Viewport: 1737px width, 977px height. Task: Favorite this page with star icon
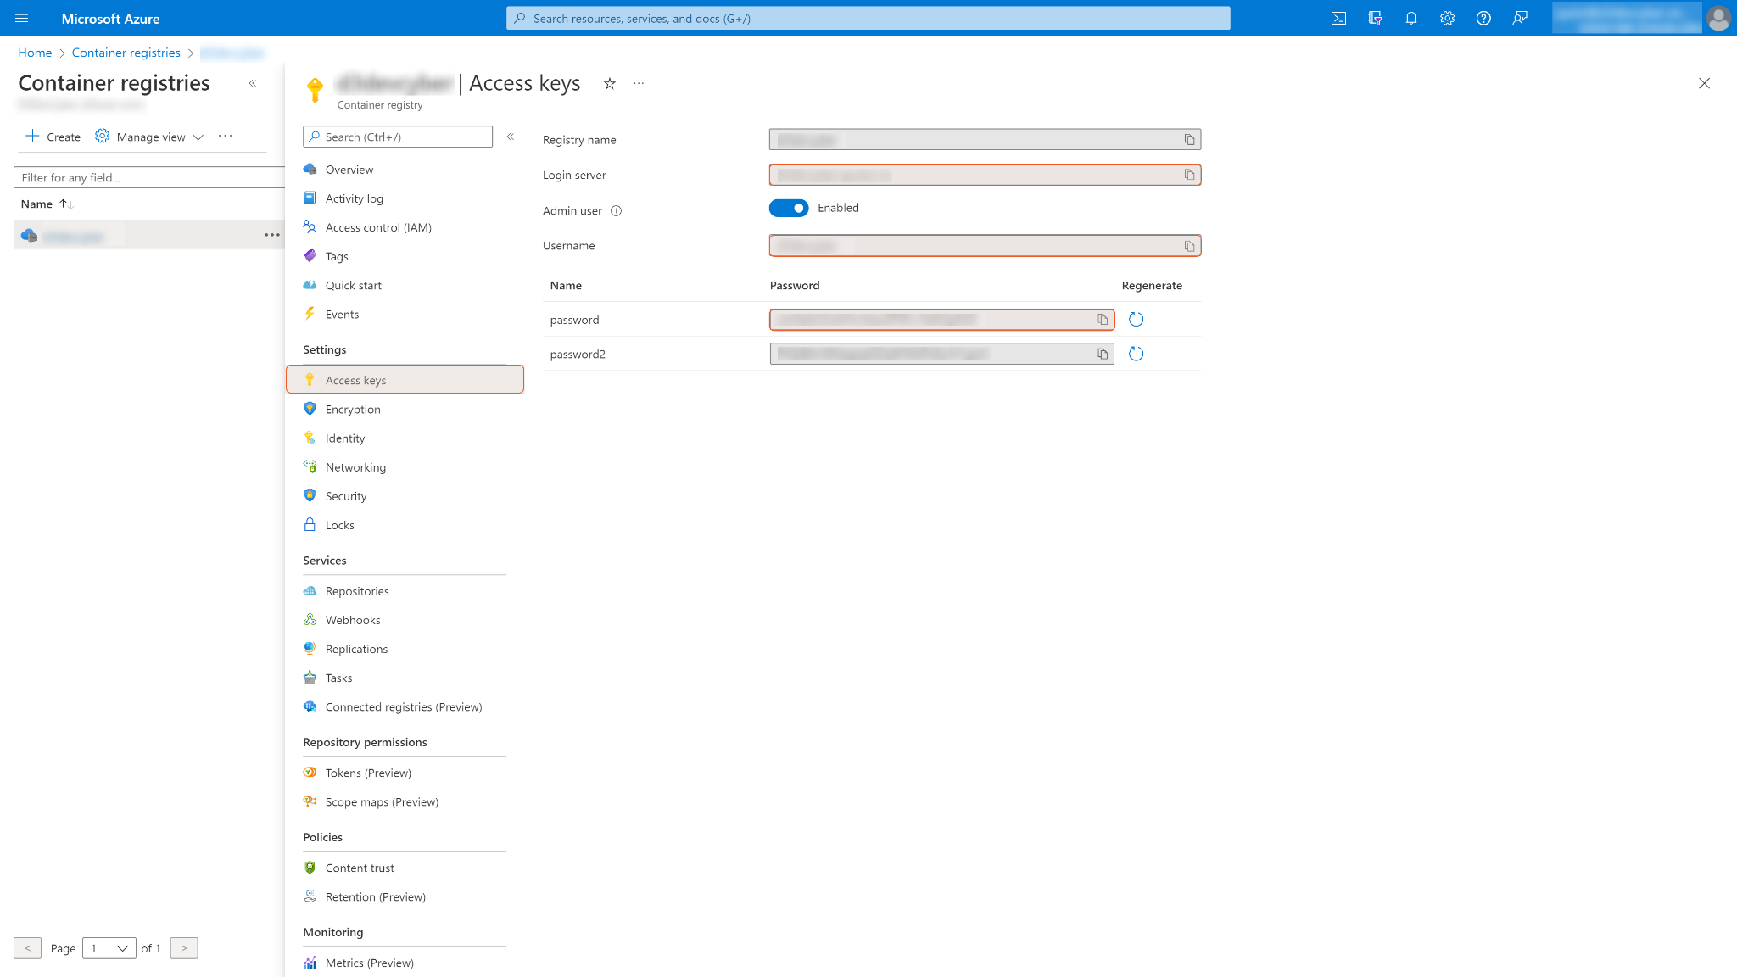609,83
